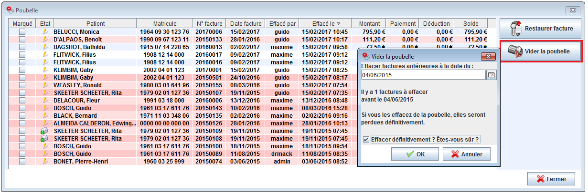Click into the date field showing 04/06/2015
This screenshot has width=588, height=194.
(423, 75)
